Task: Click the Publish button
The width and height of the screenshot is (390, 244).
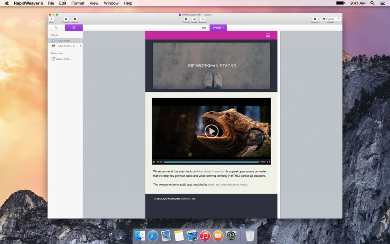Action: pos(328,19)
